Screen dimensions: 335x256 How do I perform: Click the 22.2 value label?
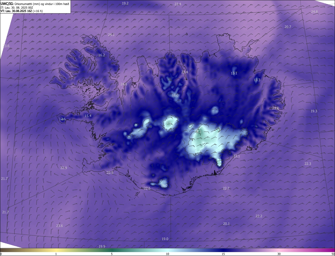click(259, 216)
